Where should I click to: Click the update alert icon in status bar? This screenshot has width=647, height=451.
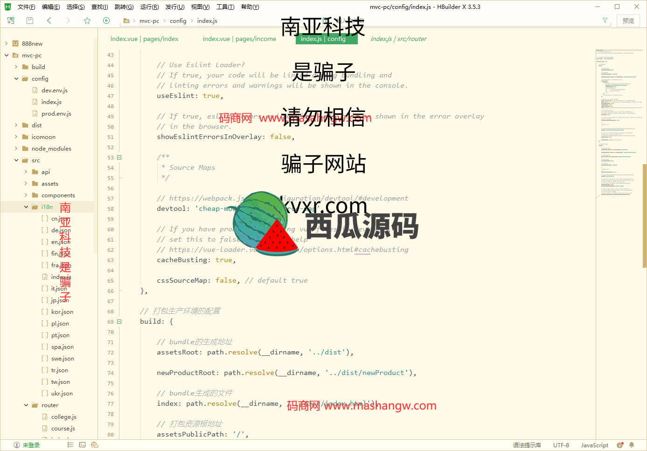click(620, 445)
